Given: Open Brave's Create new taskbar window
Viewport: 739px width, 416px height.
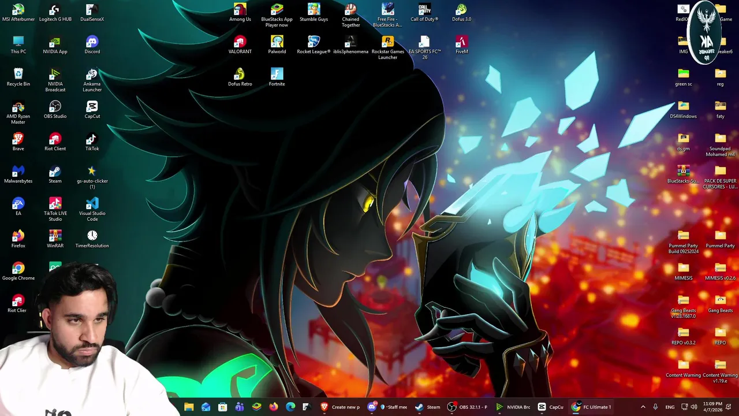Looking at the screenshot, I should pyautogui.click(x=340, y=407).
